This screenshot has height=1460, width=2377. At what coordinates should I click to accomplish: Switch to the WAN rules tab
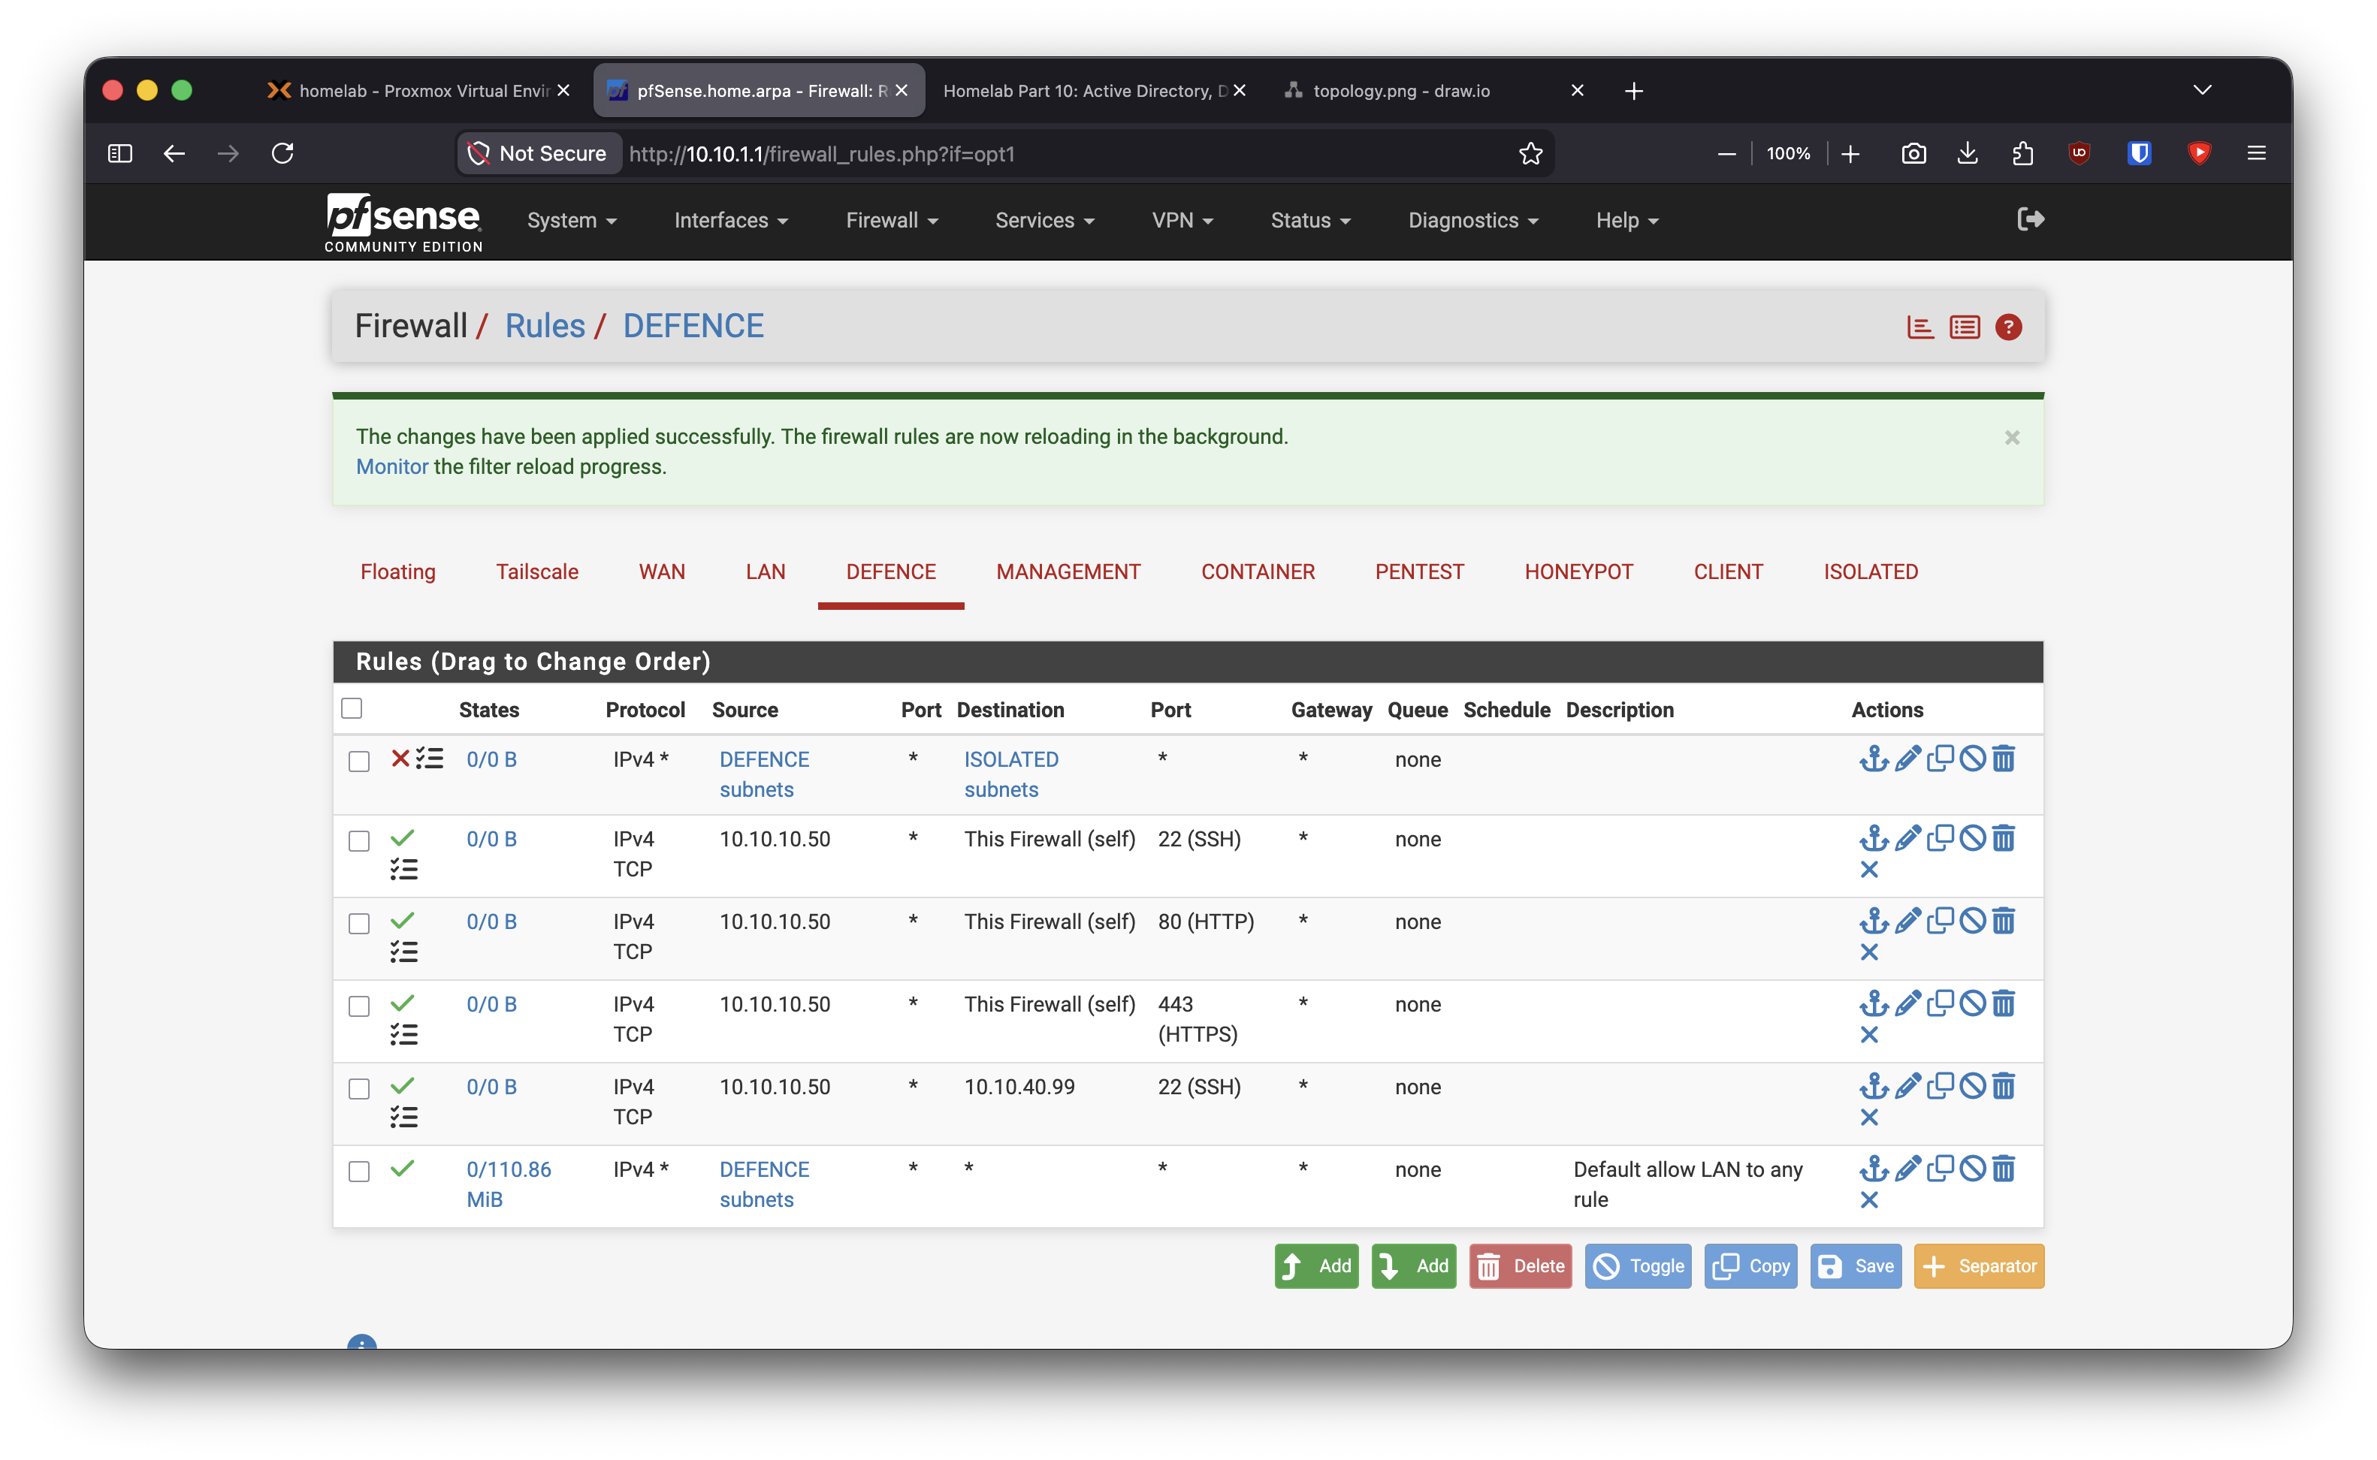coord(662,572)
